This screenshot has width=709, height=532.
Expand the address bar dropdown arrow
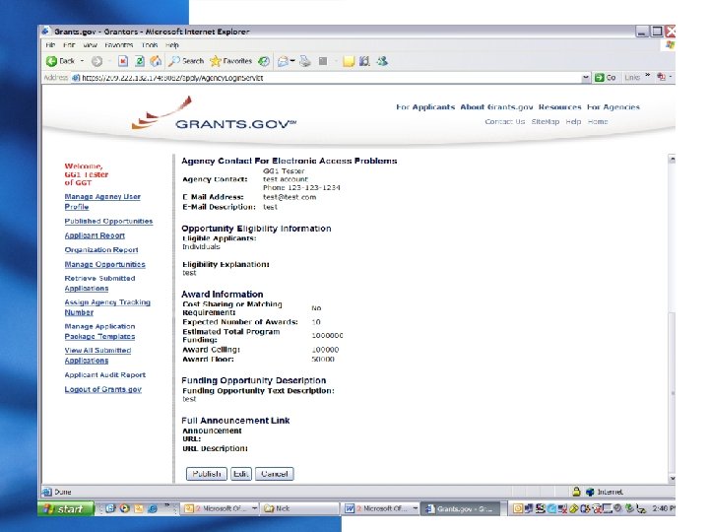click(586, 78)
